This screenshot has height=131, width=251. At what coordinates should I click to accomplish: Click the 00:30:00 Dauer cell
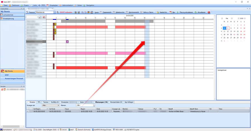72,111
